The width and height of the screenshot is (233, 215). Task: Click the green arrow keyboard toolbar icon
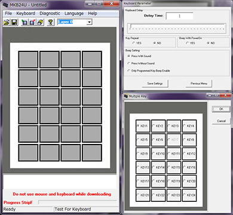[24, 22]
